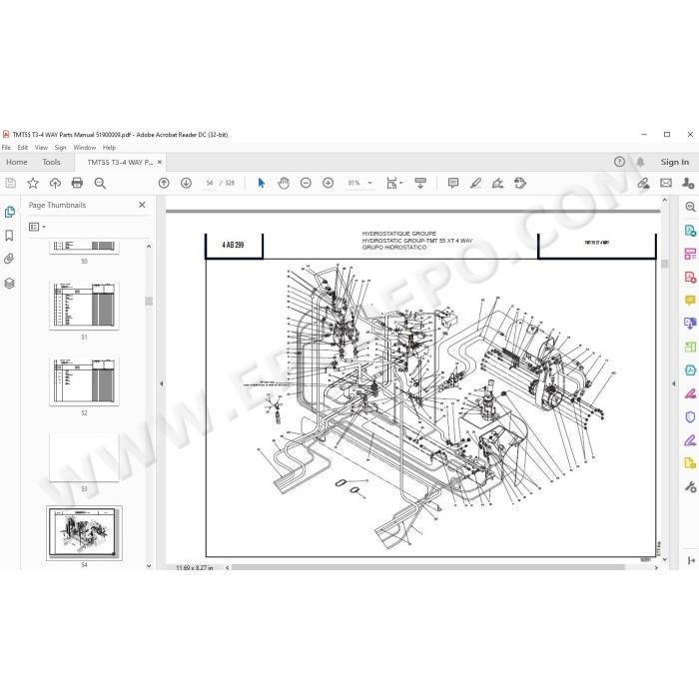Screen dimensions: 699x699
Task: Click the upload to cloud icon
Action: (x=55, y=183)
